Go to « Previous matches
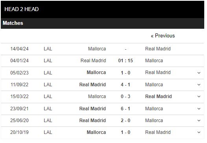Image resolution: width=207 pixels, height=143 pixels. [163, 36]
